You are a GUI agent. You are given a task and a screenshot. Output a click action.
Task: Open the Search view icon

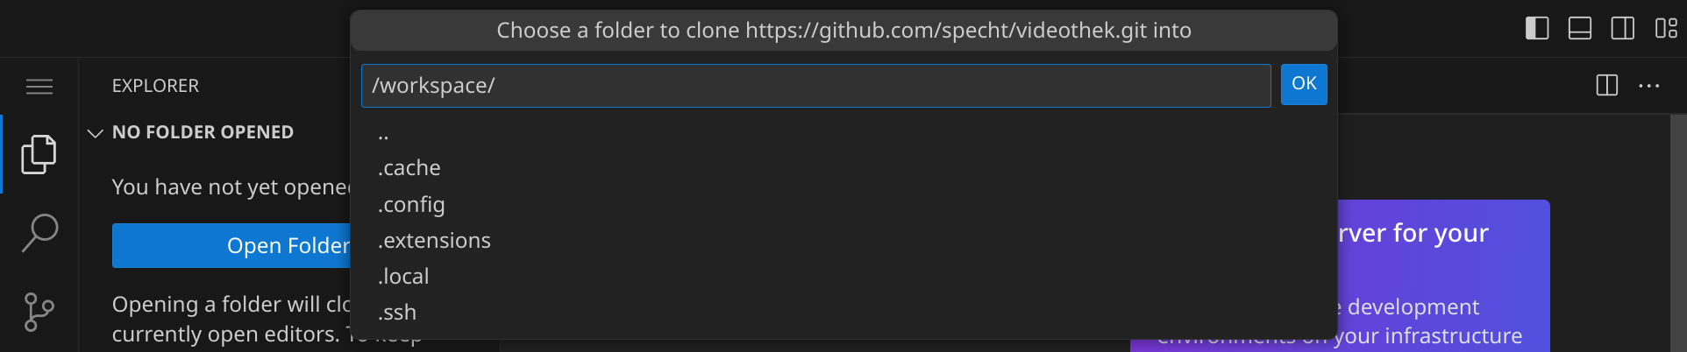[39, 233]
